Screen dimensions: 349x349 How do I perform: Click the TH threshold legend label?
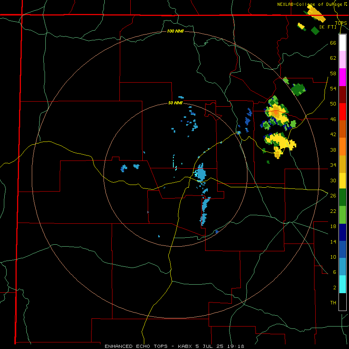[x=333, y=303]
